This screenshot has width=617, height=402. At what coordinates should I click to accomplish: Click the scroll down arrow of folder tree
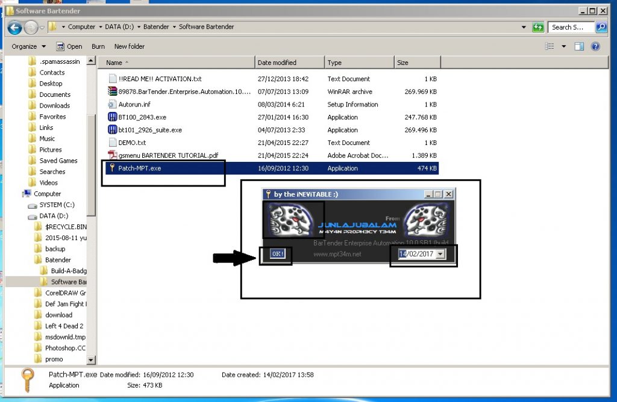91,359
